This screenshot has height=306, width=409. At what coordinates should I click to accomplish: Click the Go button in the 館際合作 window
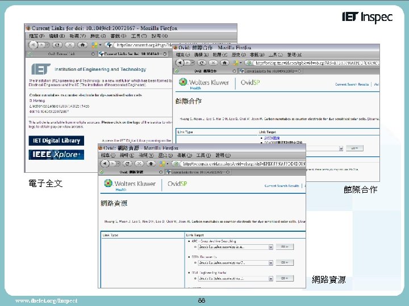354,148
